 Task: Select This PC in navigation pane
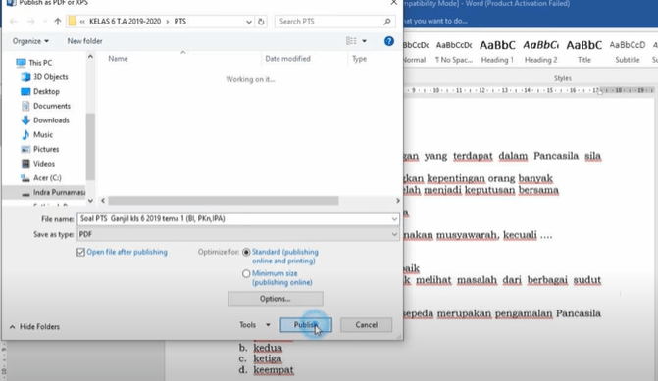click(34, 63)
